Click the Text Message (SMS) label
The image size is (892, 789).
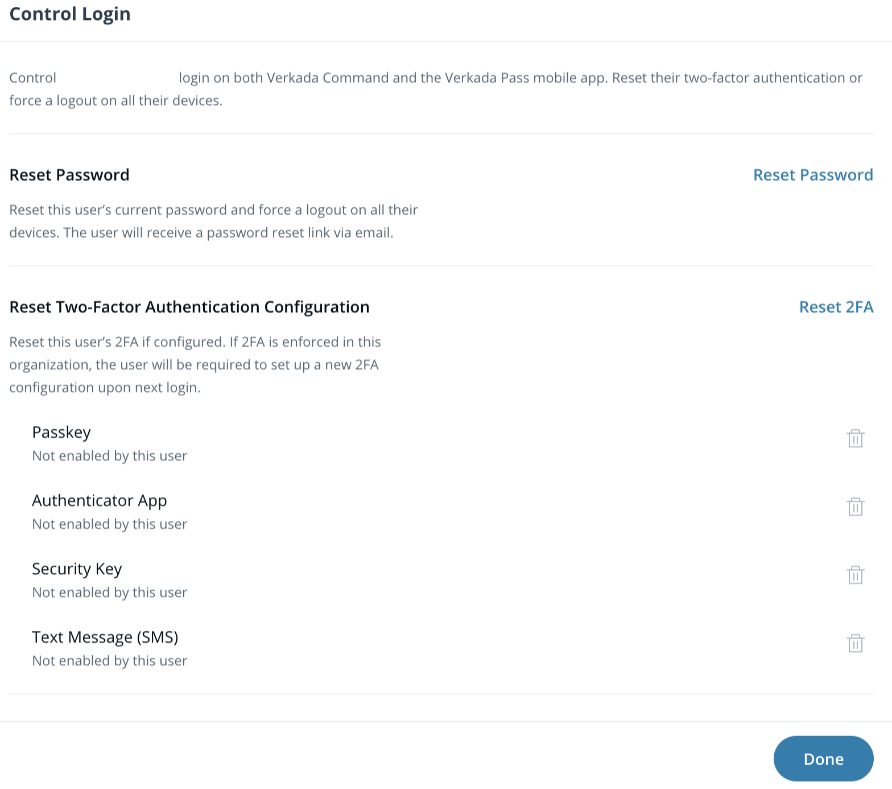(105, 637)
